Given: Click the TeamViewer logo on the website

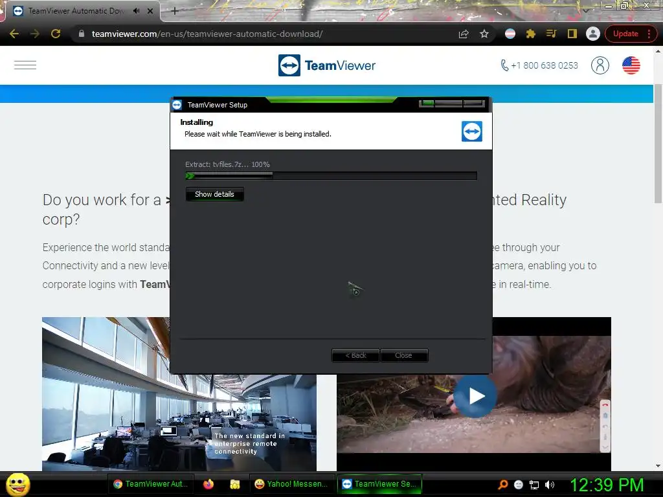Looking at the screenshot, I should (327, 65).
